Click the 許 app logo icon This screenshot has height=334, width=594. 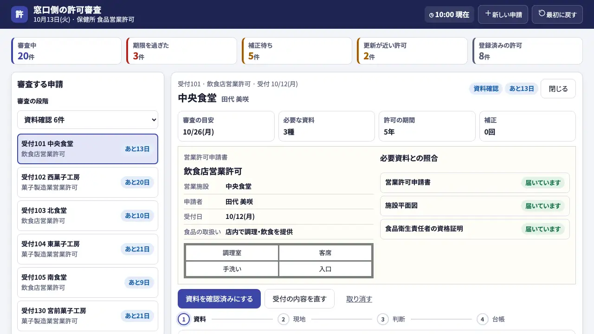[19, 14]
